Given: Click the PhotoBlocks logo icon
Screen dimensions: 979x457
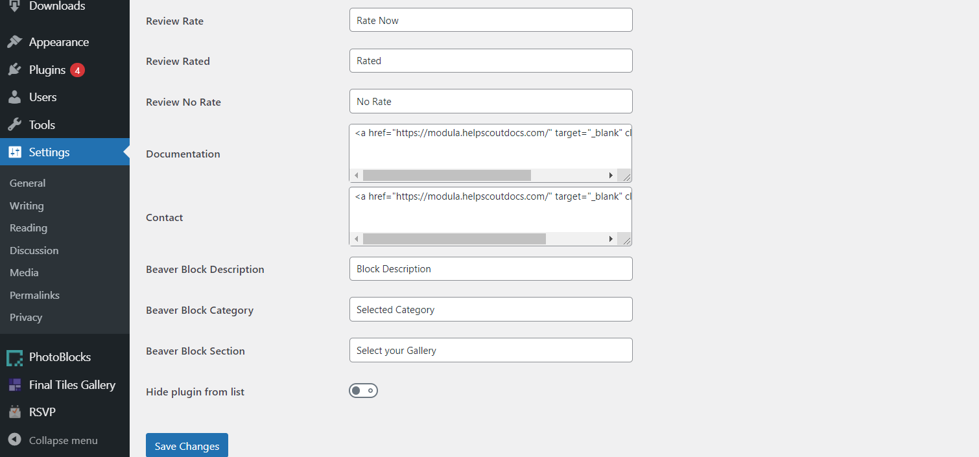Looking at the screenshot, I should point(14,357).
